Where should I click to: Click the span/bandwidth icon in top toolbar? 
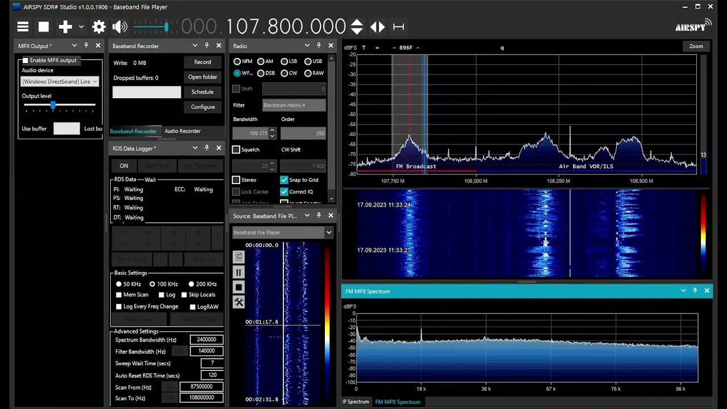tap(398, 27)
